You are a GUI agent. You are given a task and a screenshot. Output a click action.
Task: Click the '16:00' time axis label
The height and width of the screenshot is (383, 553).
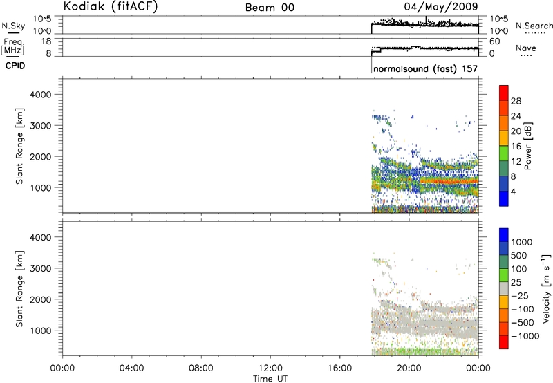point(339,368)
